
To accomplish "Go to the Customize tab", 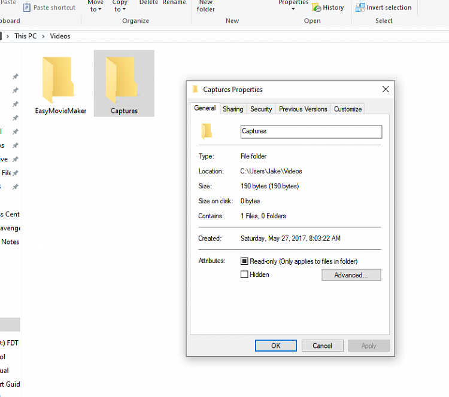I will point(348,109).
